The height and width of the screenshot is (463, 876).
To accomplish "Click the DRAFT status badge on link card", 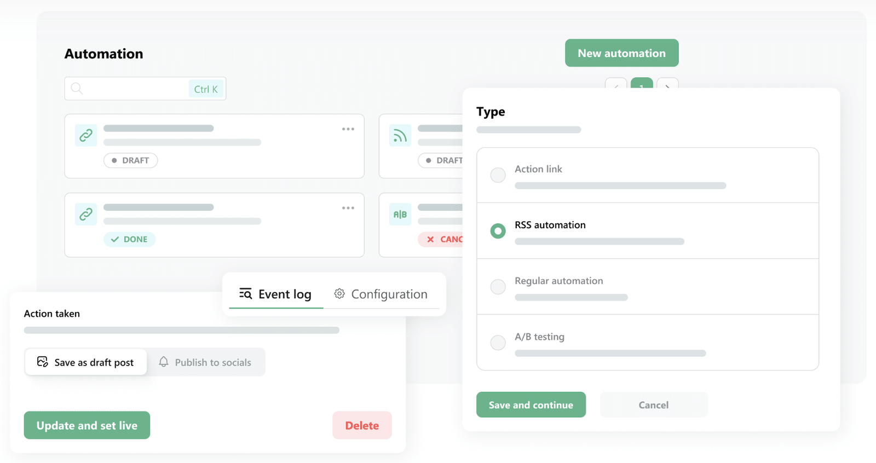I will [x=130, y=160].
